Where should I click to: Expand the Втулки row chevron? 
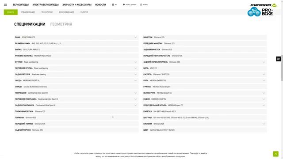(x=136, y=62)
